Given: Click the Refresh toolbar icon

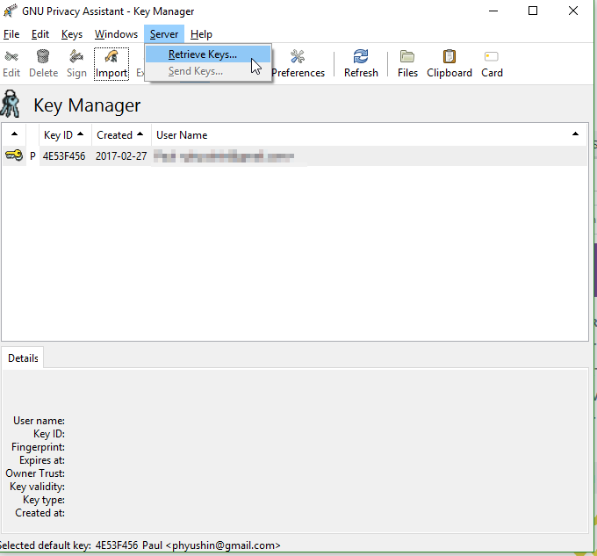Looking at the screenshot, I should [361, 56].
